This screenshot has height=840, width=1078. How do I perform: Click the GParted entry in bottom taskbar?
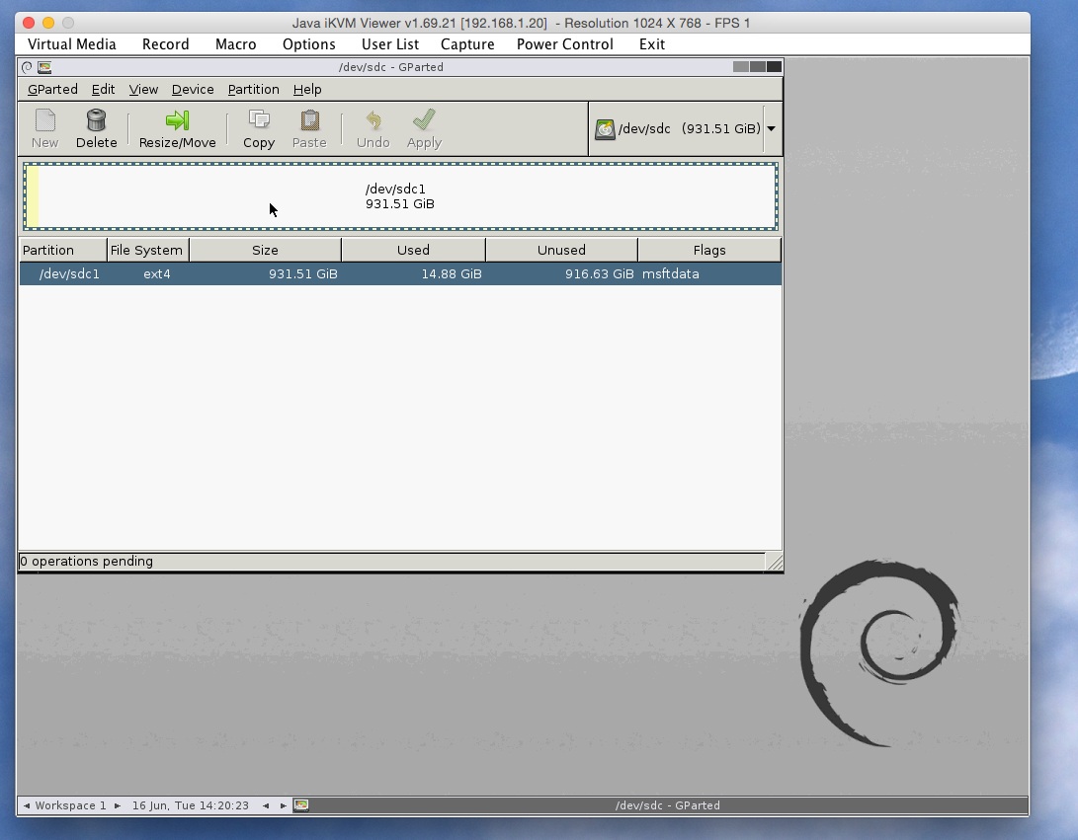pyautogui.click(x=667, y=805)
